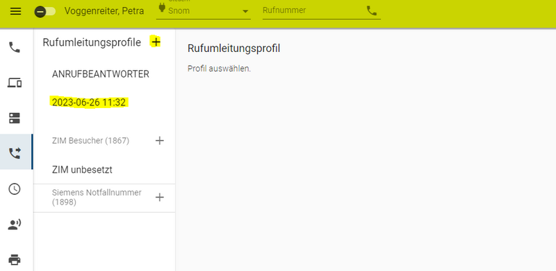The image size is (556, 271).
Task: Open the printer fax sidebar icon
Action: (x=15, y=260)
